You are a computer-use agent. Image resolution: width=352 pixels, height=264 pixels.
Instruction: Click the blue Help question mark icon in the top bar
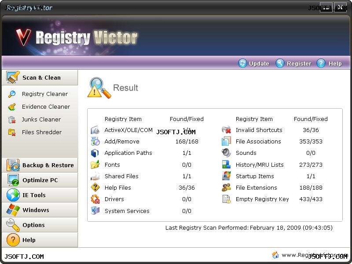click(321, 63)
